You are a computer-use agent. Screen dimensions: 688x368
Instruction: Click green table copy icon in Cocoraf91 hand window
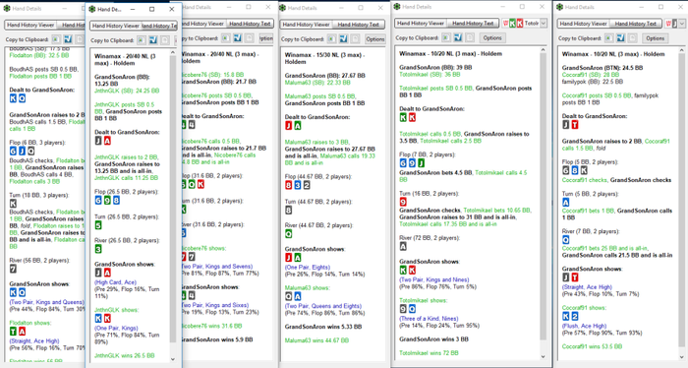pyautogui.click(x=609, y=38)
